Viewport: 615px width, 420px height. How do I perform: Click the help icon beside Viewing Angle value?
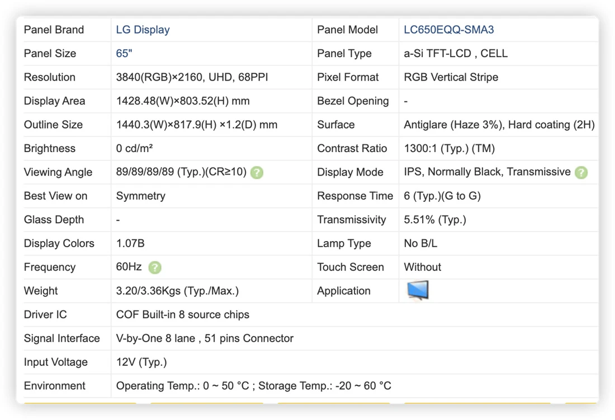click(x=257, y=173)
